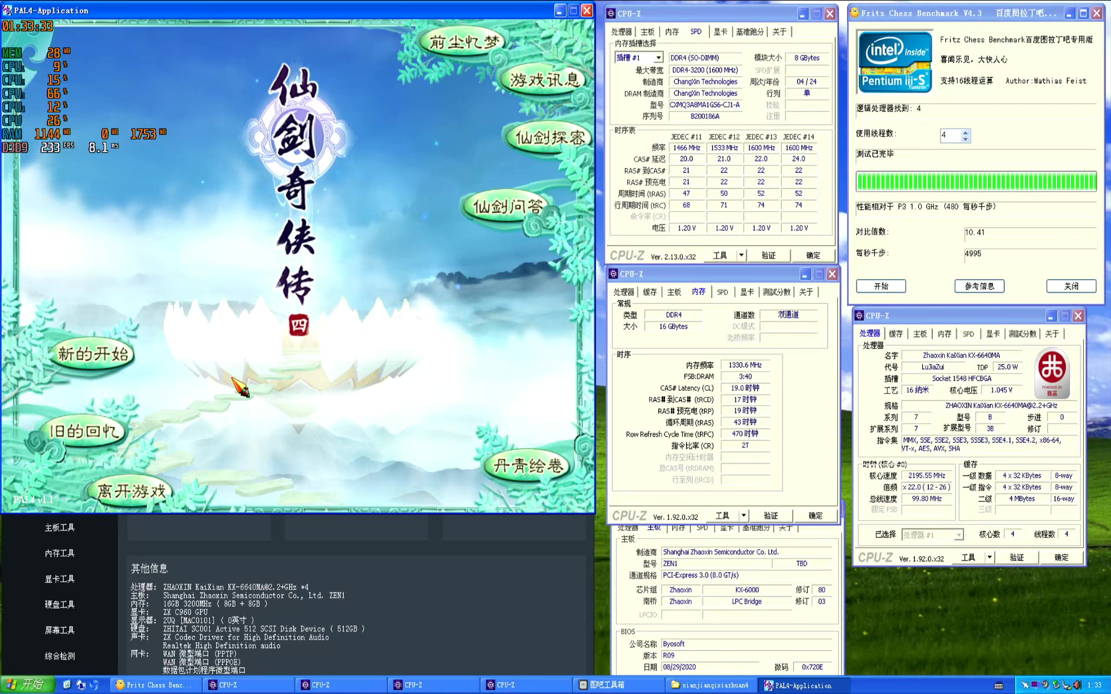
Task: Select 显卡工具 in the toolbox sidebar
Action: point(59,579)
